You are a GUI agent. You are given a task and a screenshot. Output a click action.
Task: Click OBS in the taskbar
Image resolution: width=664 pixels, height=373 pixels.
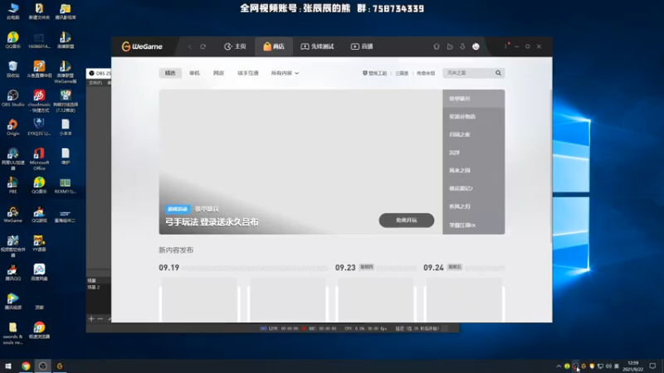click(43, 366)
